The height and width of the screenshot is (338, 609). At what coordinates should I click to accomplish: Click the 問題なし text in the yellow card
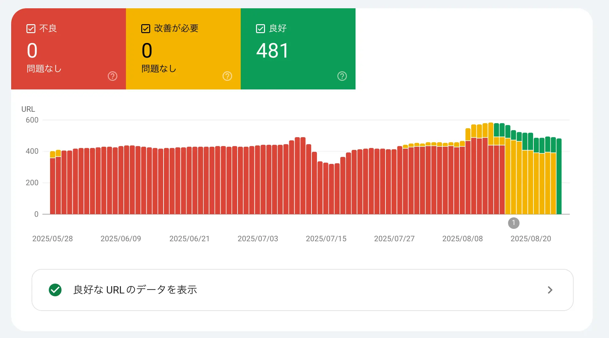[159, 69]
